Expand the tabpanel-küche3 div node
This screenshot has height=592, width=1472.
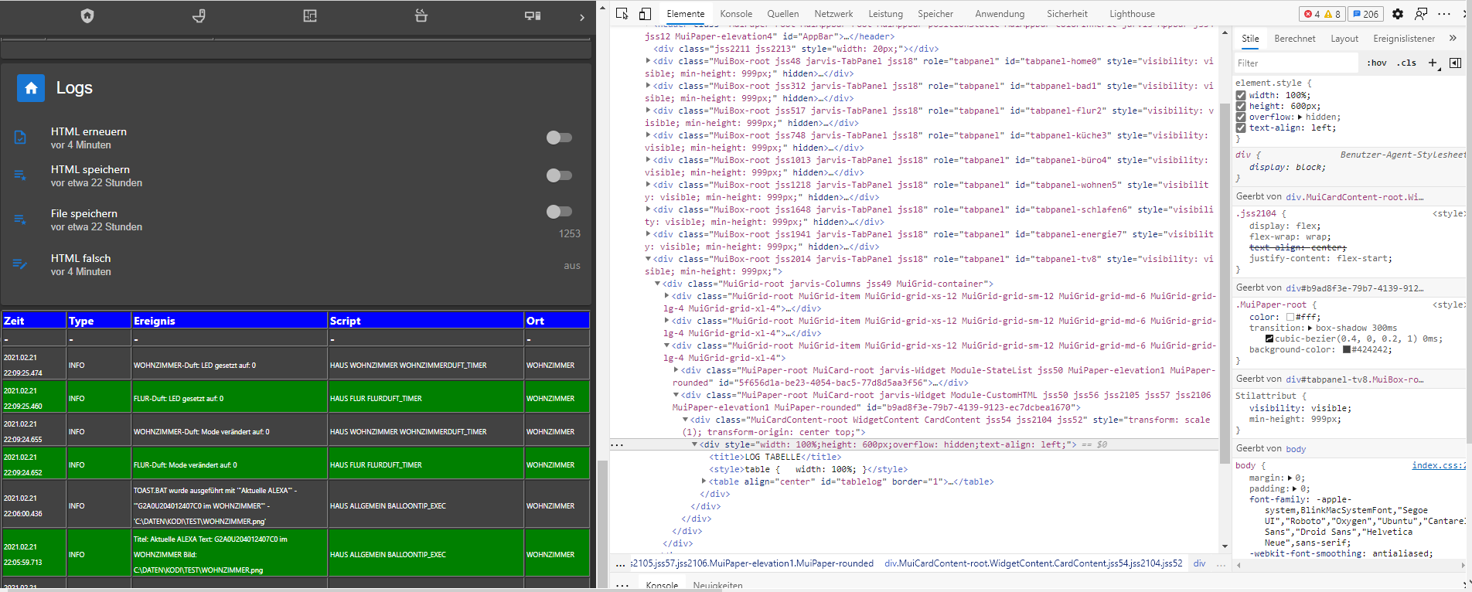[x=649, y=135]
